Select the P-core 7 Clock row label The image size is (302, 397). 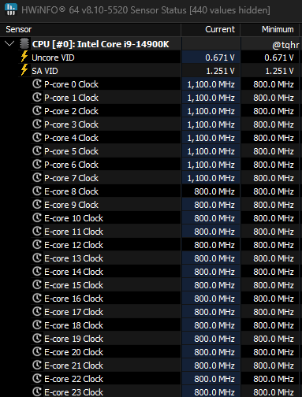[71, 178]
